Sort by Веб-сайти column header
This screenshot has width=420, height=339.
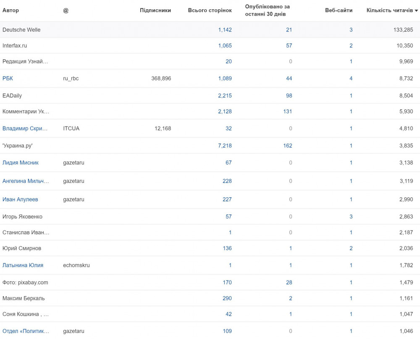(339, 11)
